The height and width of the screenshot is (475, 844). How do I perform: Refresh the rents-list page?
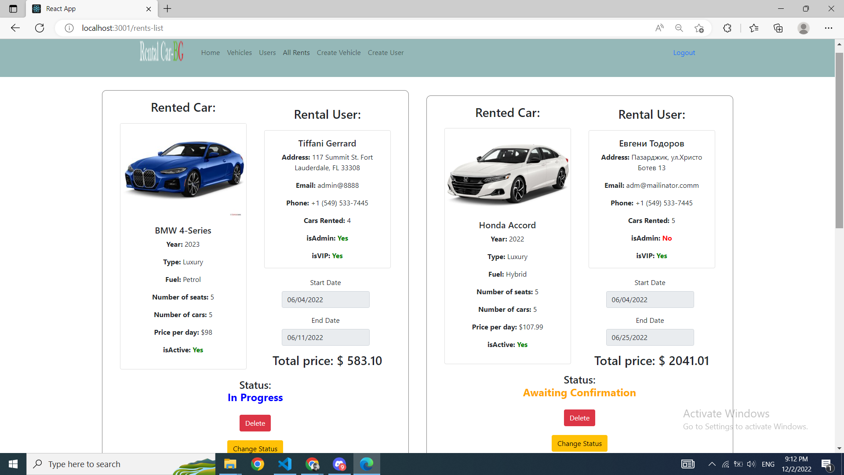point(39,28)
